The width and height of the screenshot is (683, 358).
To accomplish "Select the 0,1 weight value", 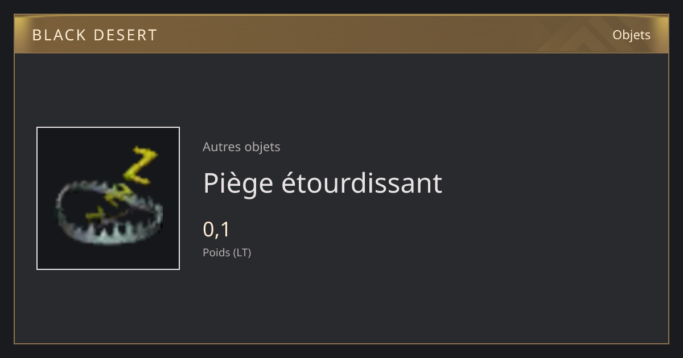I will (x=216, y=229).
